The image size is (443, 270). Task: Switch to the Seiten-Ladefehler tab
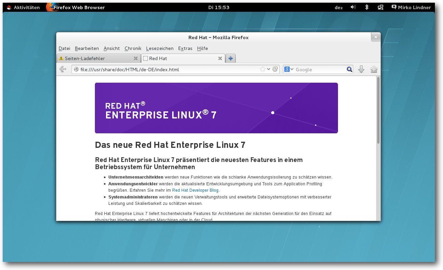[x=98, y=58]
